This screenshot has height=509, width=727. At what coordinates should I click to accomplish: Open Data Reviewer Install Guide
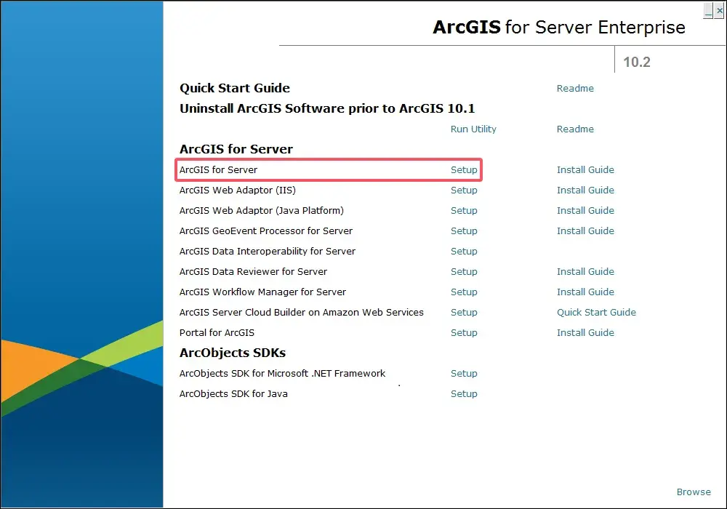[x=585, y=271]
